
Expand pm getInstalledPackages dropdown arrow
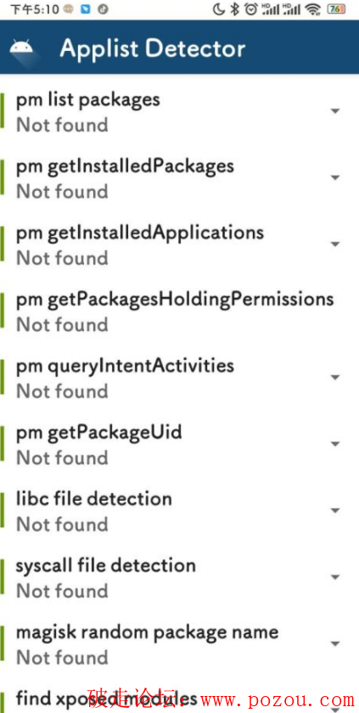tap(335, 177)
